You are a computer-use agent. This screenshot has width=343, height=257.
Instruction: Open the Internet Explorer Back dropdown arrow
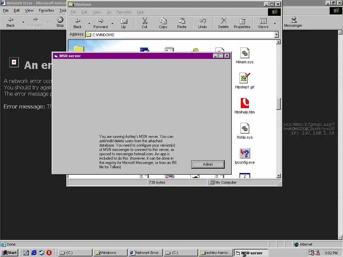[x=23, y=22]
